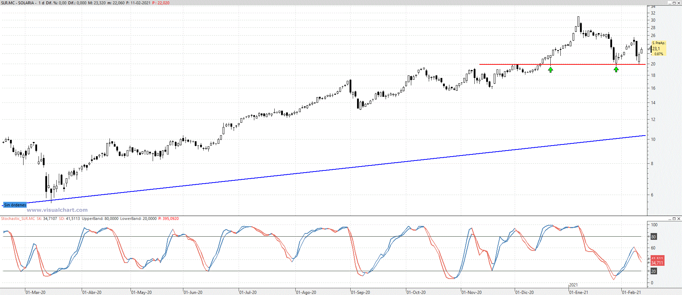Click the 60 label on stochastic axis
The image size is (682, 295).
click(x=653, y=248)
